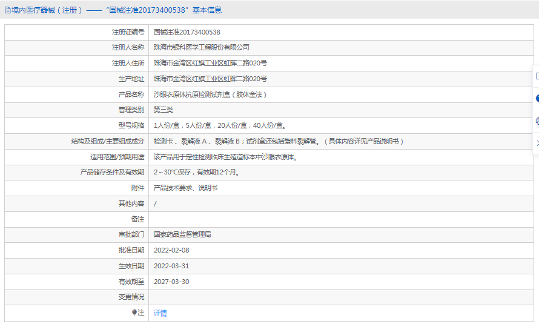This screenshot has height=324, width=539.
Task: Click registration number 国械注准20173400538 in the table
Action: (187, 32)
